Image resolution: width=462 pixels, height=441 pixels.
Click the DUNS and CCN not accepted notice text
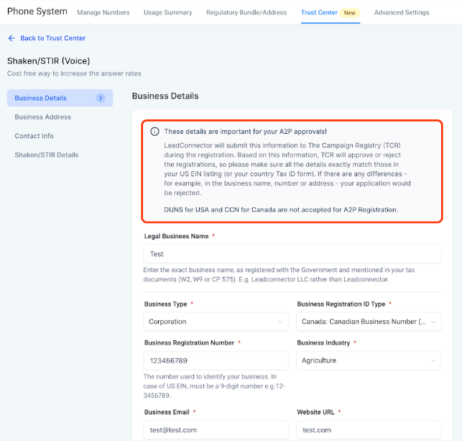point(281,210)
